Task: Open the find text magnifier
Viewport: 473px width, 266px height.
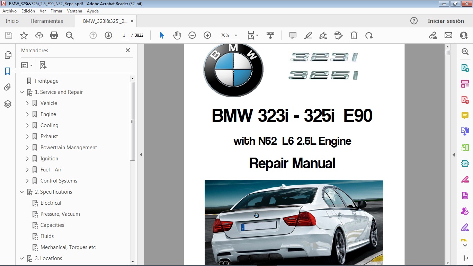Action: (x=70, y=35)
